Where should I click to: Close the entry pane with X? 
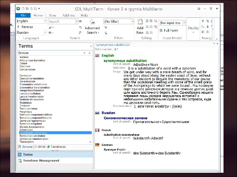pos(217,44)
